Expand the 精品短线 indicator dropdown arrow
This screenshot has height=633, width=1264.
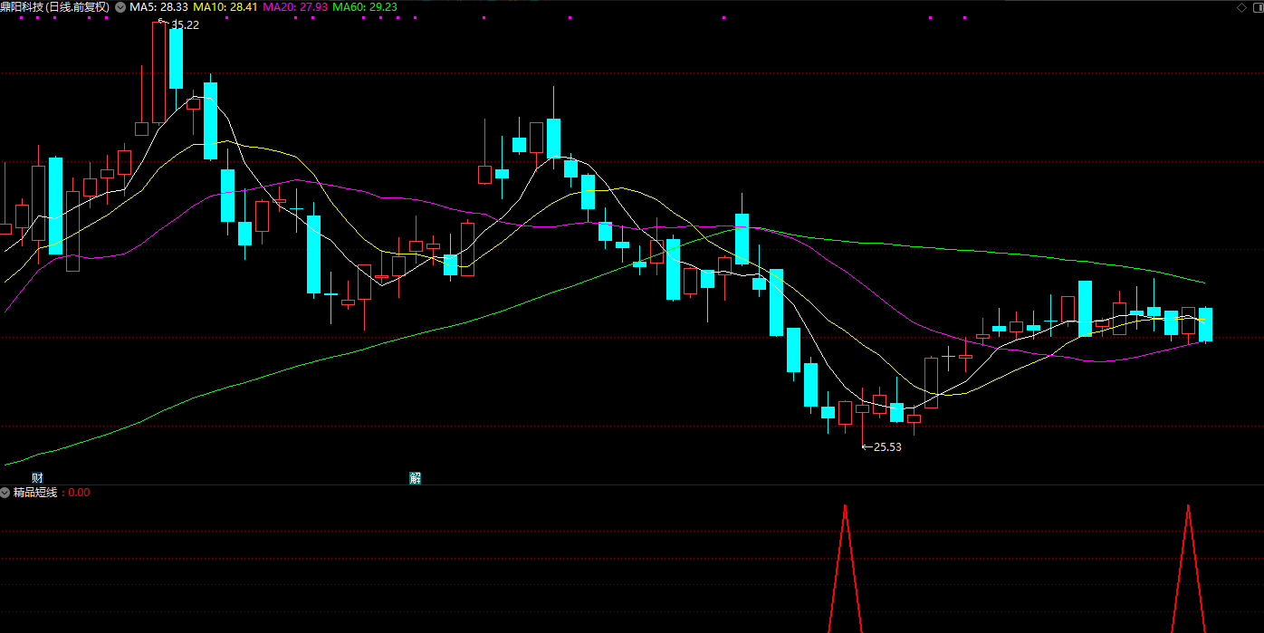point(5,493)
